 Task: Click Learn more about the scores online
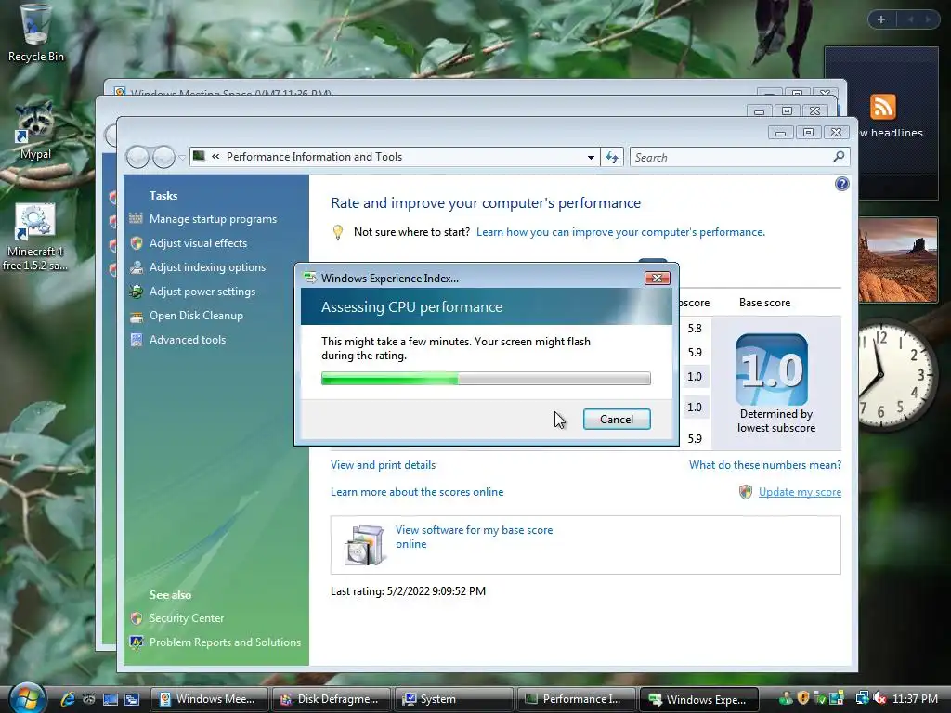[417, 492]
